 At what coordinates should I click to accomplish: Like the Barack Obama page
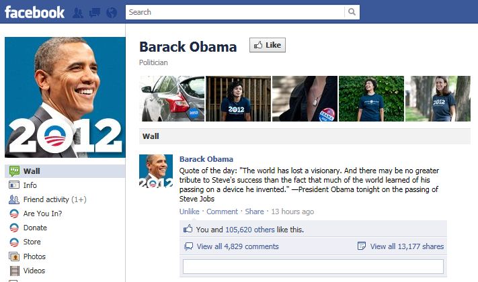pyautogui.click(x=268, y=45)
